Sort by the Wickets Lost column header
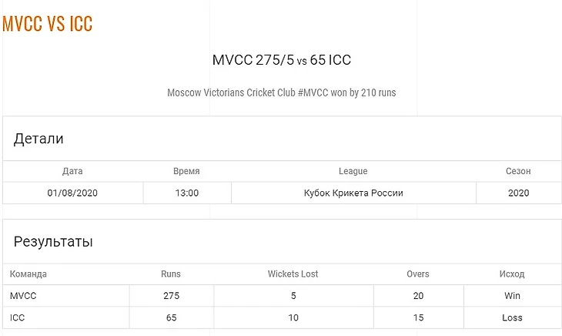Image resolution: width=562 pixels, height=336 pixels. (x=293, y=274)
